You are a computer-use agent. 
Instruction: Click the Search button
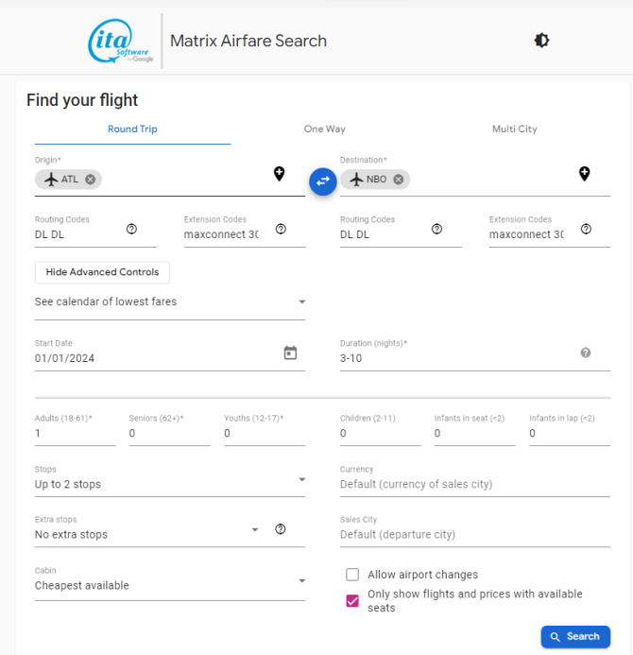[575, 636]
